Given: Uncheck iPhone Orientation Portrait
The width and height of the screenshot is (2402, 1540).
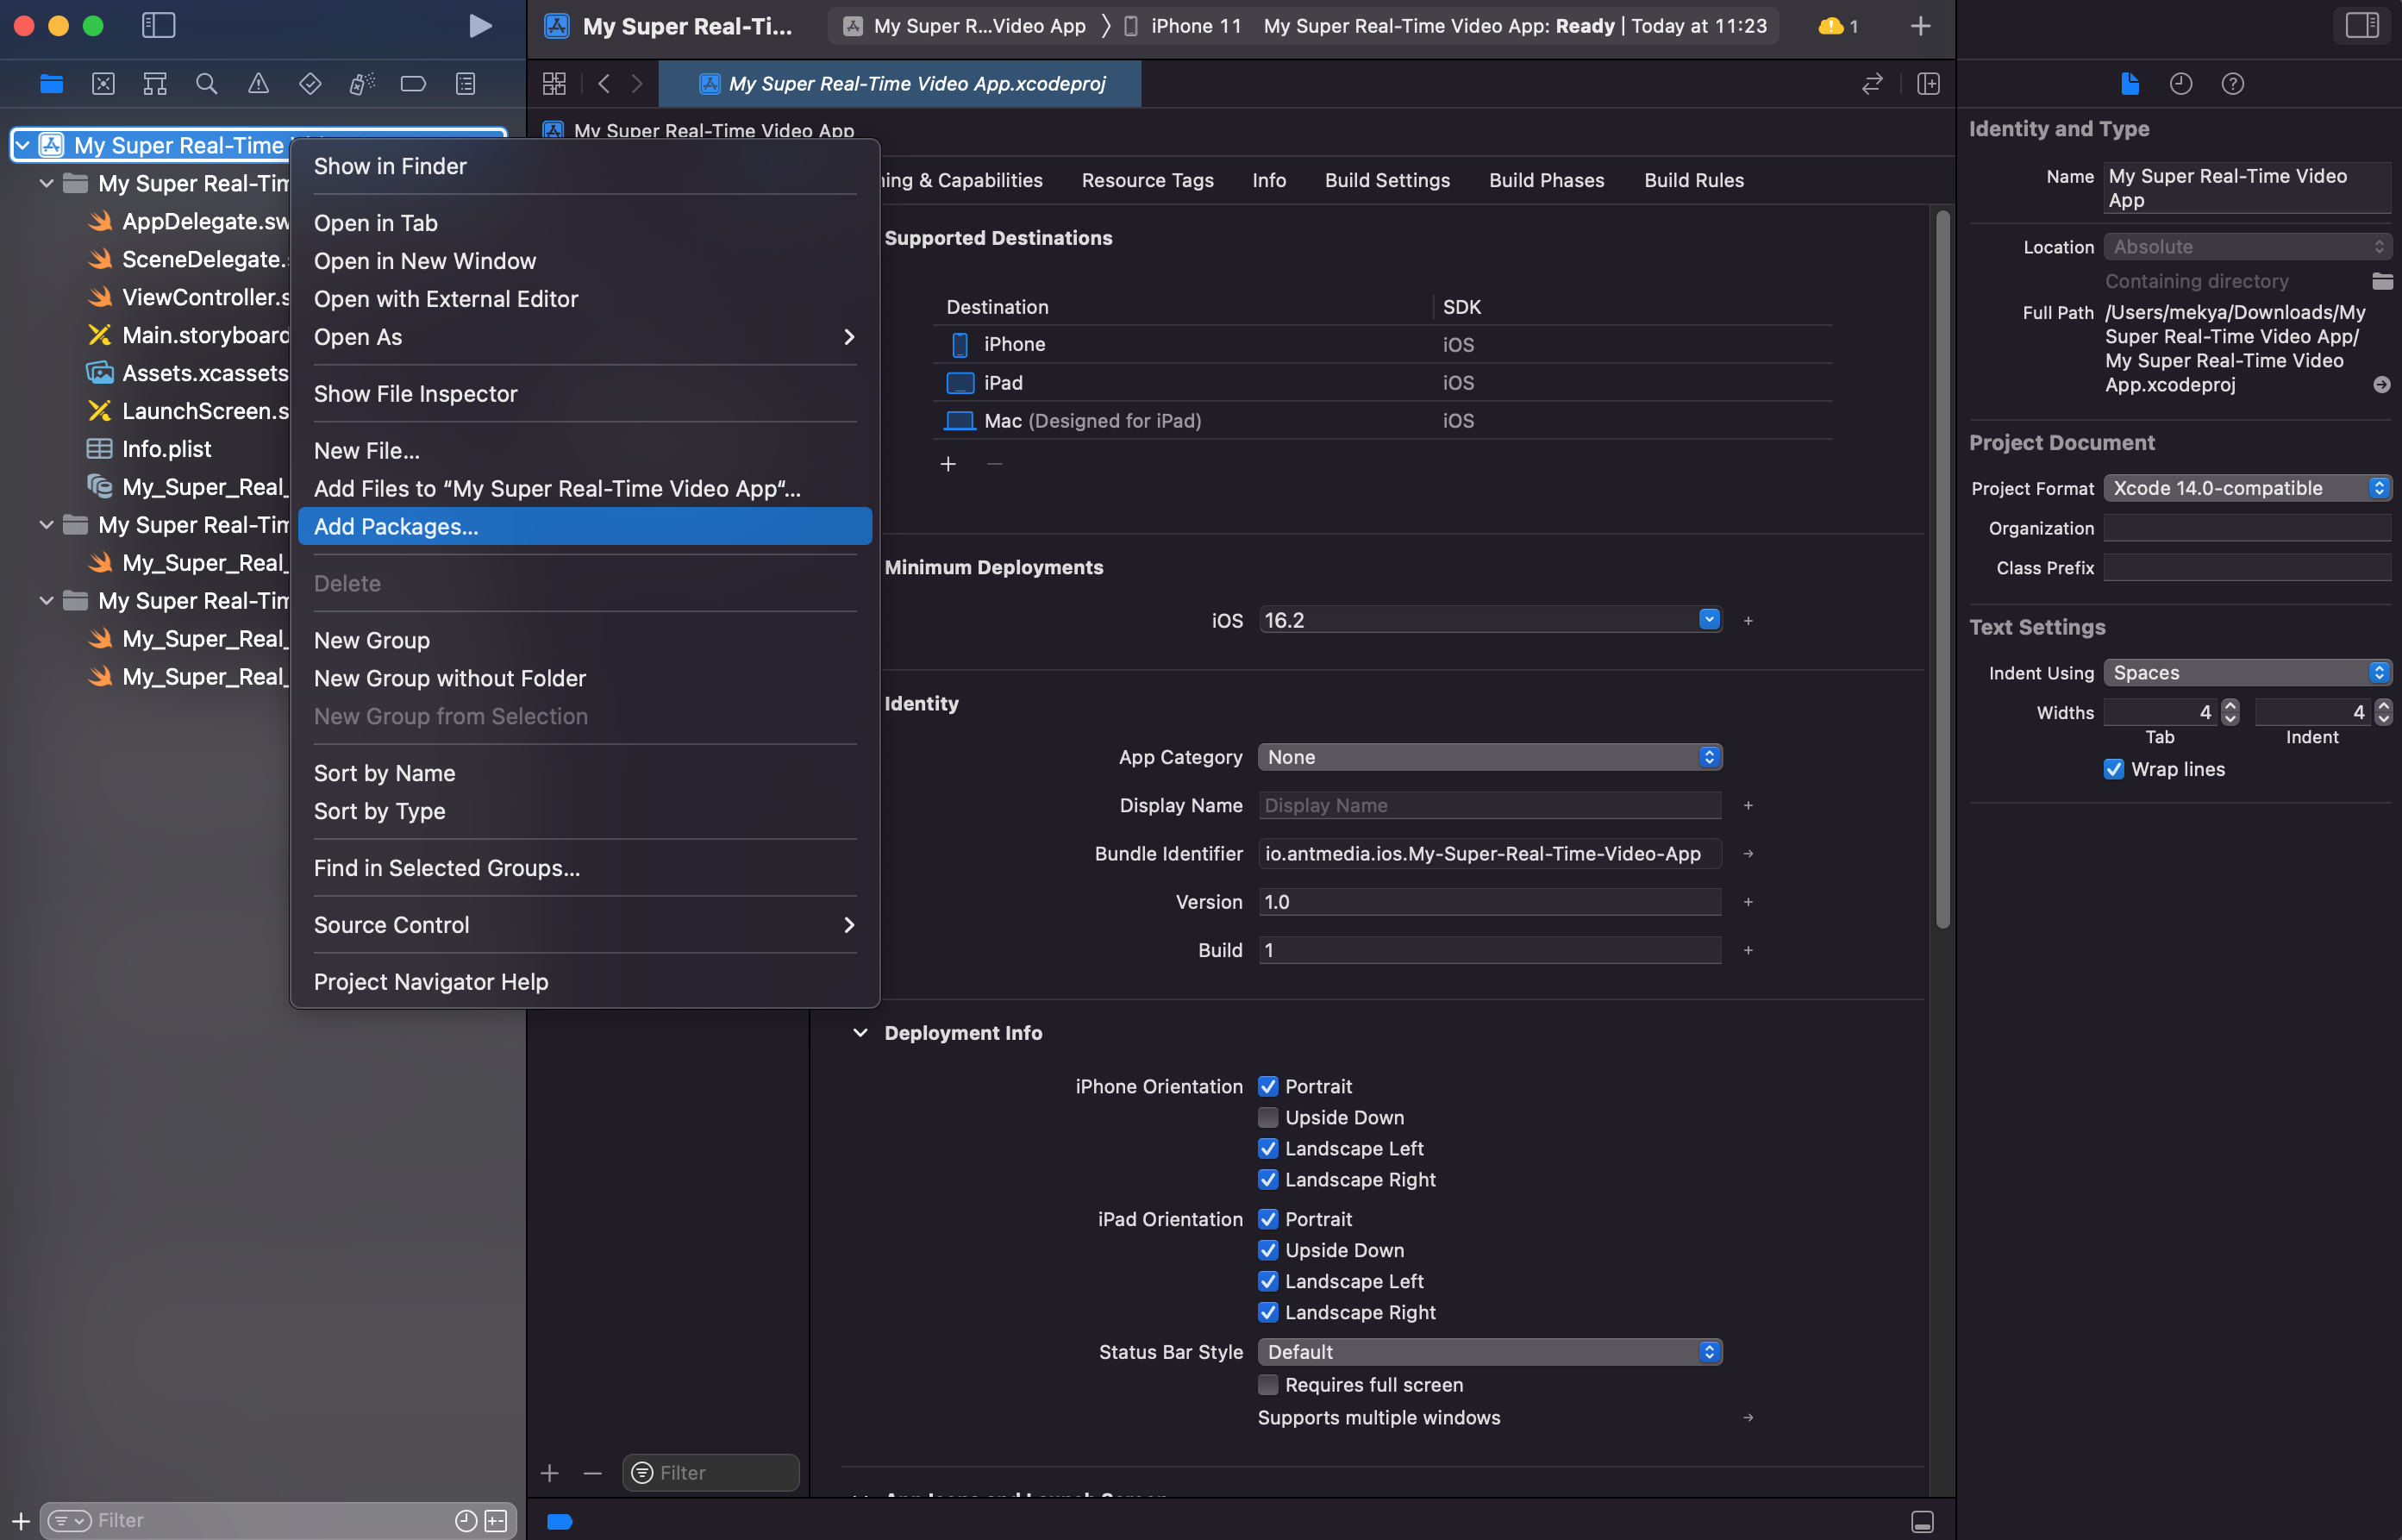Looking at the screenshot, I should 1267,1086.
